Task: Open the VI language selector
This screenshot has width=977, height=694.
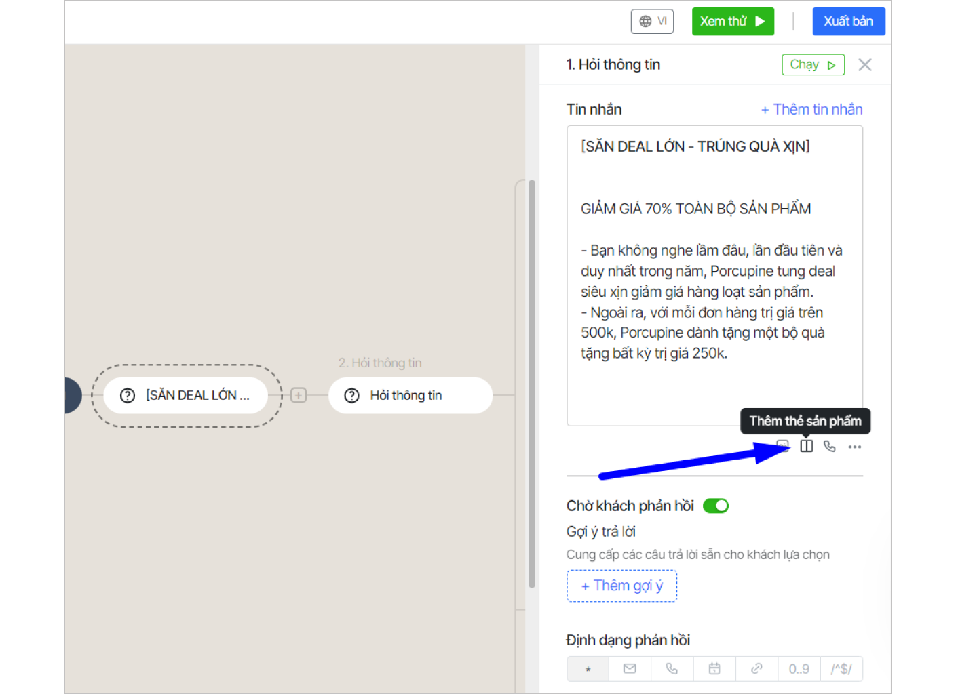Action: (653, 21)
